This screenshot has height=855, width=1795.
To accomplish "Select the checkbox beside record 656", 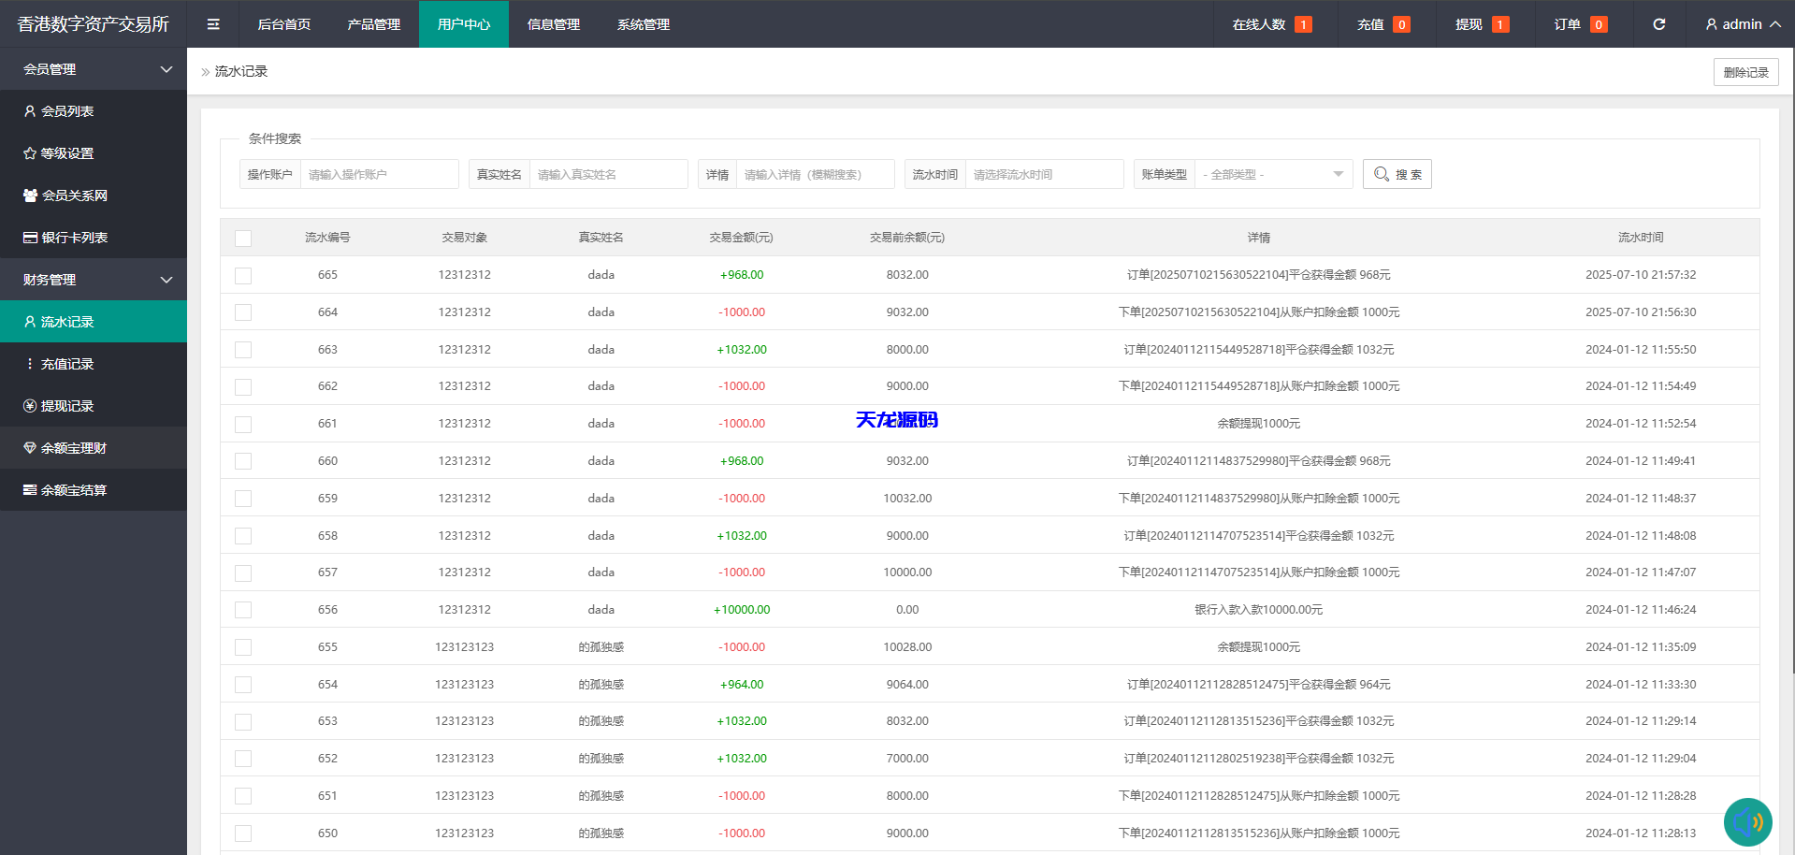I will coord(243,609).
